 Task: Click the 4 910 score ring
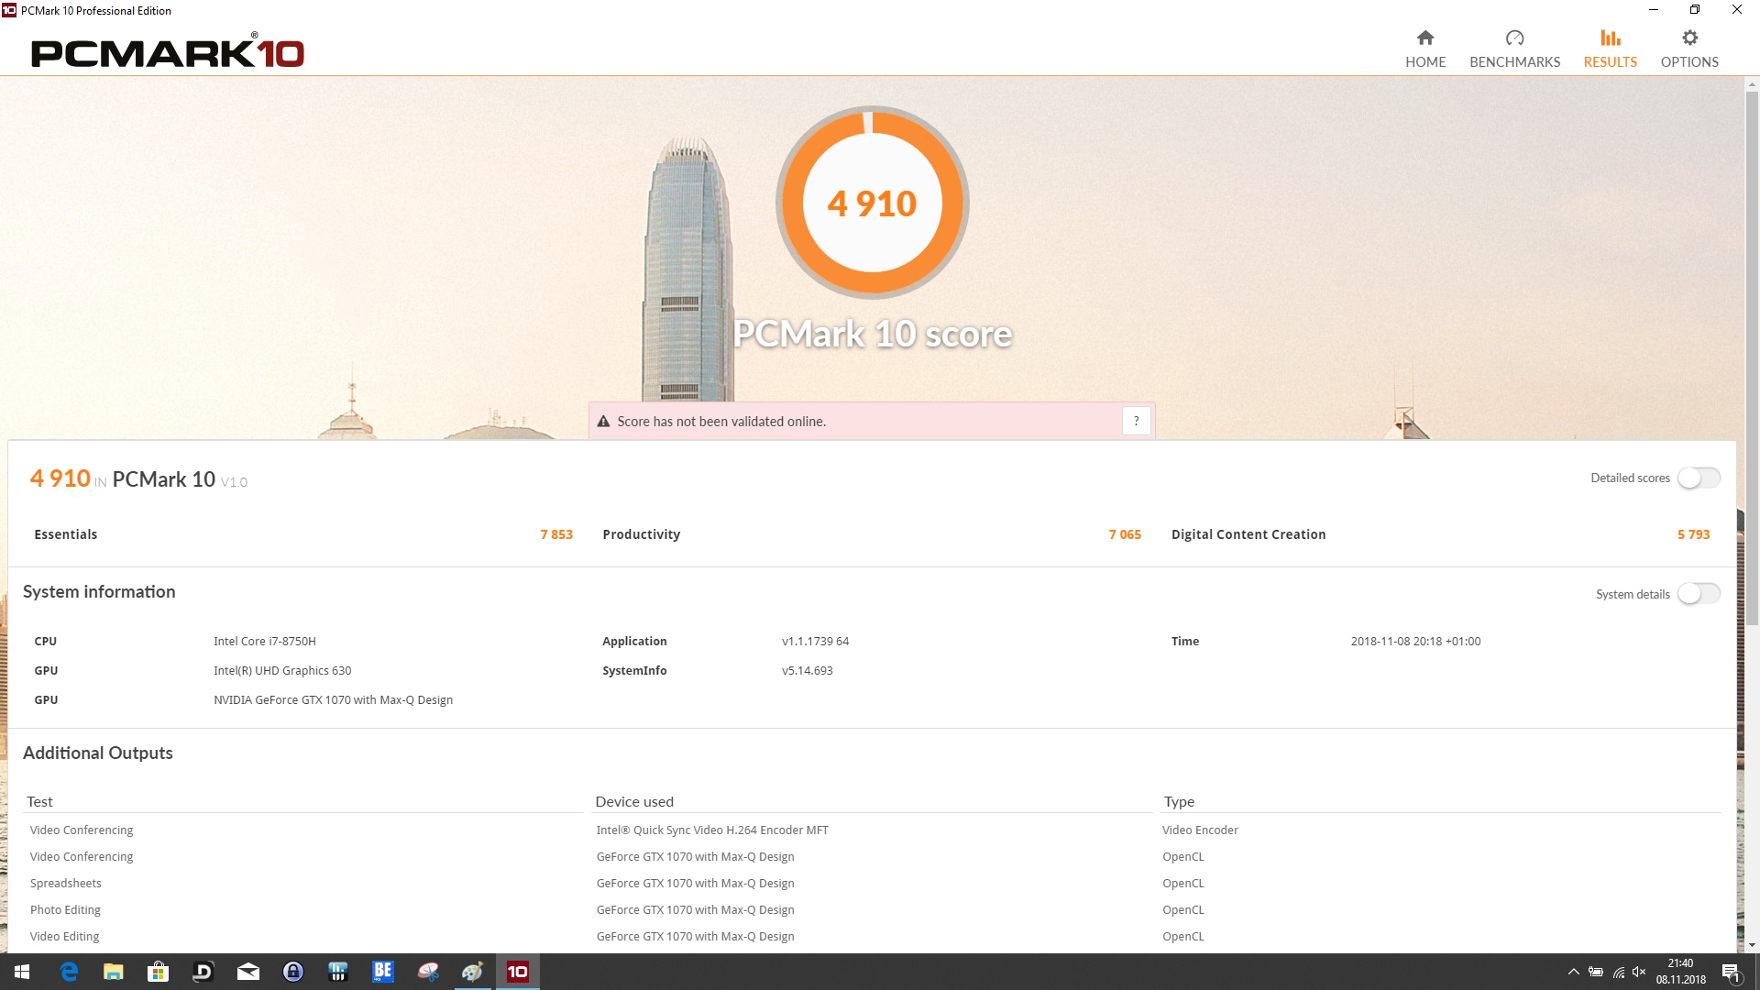[872, 203]
